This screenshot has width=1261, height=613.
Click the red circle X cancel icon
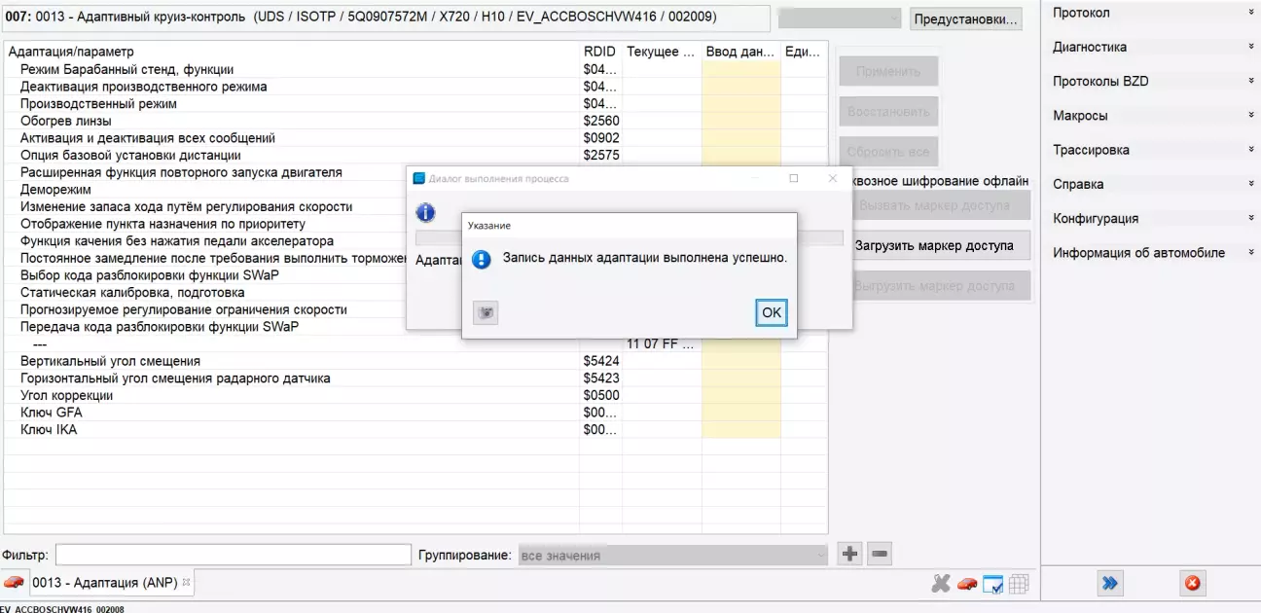[x=1192, y=584]
